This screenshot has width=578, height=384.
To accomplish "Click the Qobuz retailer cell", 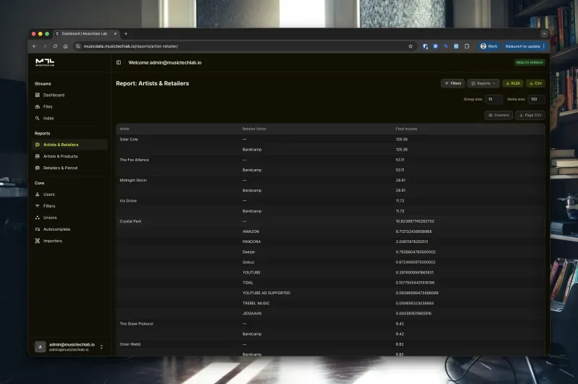I will 248,263.
